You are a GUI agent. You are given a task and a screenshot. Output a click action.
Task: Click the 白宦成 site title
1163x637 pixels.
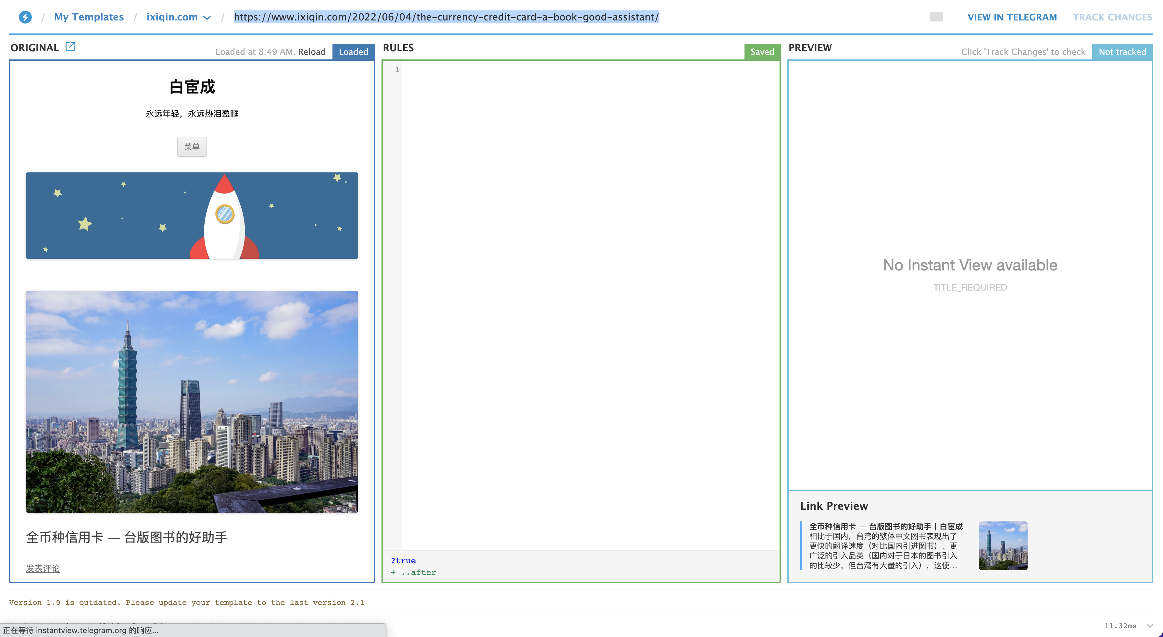tap(192, 87)
